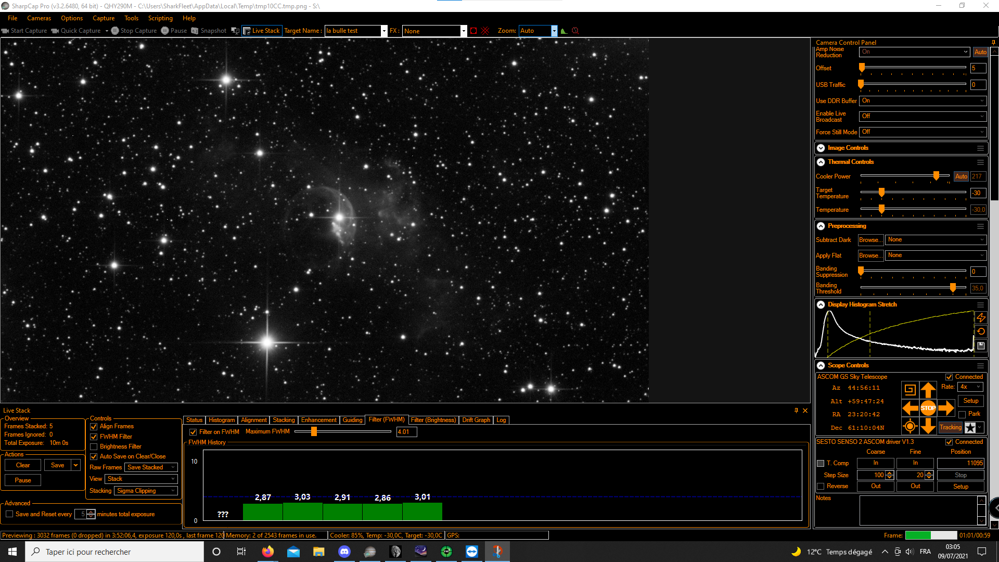Open the green histogram toolbar icon
This screenshot has width=999, height=562.
564,31
